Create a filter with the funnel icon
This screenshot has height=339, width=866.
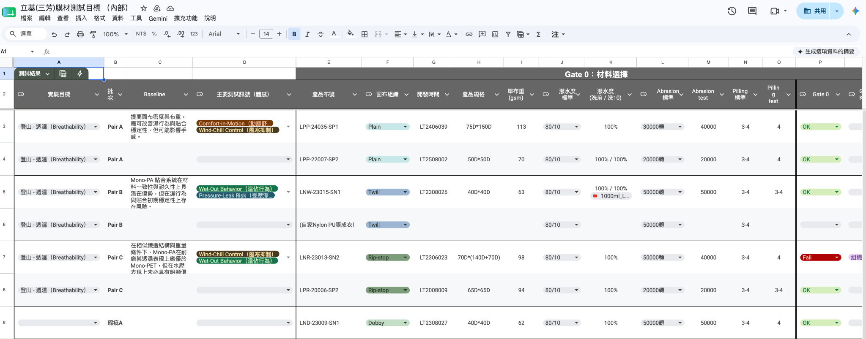pyautogui.click(x=508, y=34)
